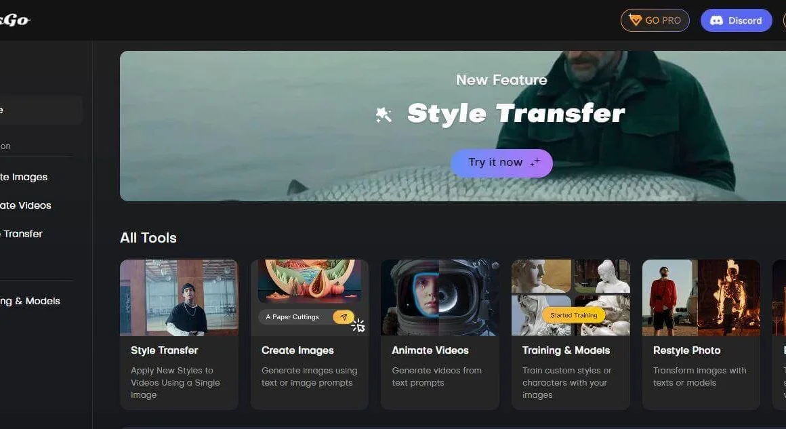This screenshot has height=429, width=786.
Task: Open the Models item in the left sidebar
Action: (30, 301)
